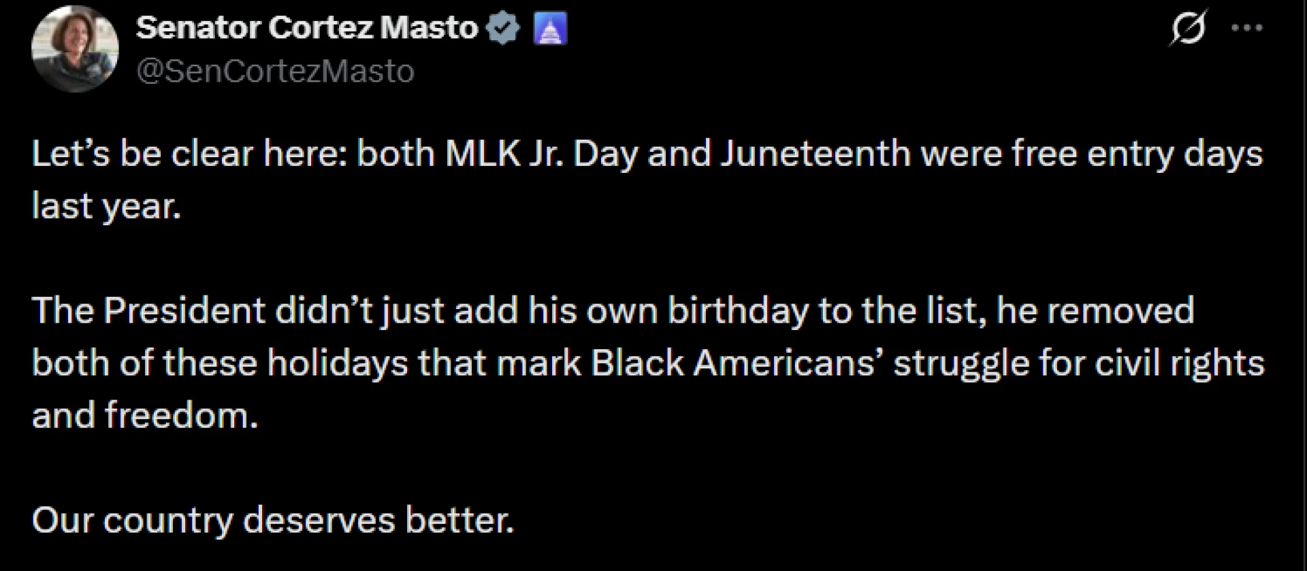The image size is (1307, 571).
Task: Open the @SenCortezMasto handle link
Action: click(x=275, y=71)
